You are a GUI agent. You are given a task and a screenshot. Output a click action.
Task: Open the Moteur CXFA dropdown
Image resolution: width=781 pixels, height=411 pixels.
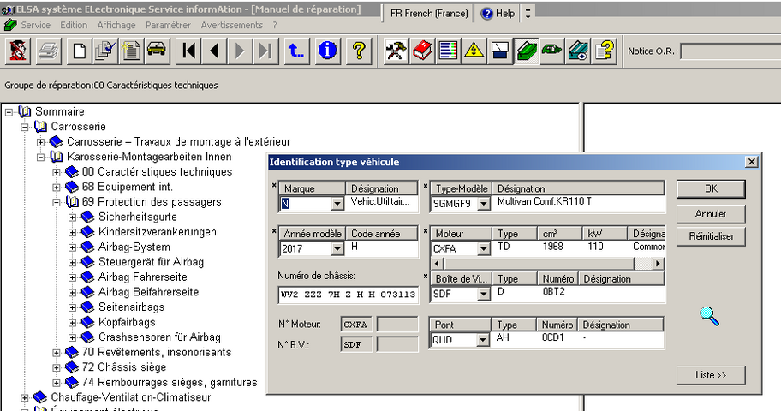[x=483, y=248]
